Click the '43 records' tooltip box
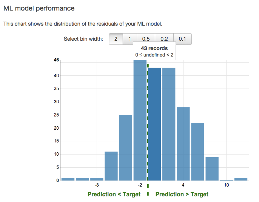The width and height of the screenshot is (259, 202). coord(154,51)
